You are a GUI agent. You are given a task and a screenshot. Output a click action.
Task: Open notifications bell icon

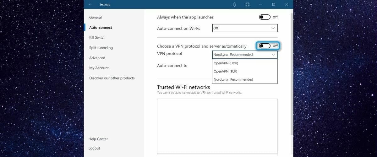tap(234, 4)
